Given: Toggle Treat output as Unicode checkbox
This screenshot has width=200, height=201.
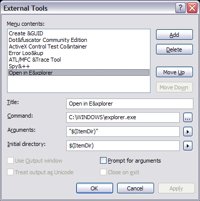Looking at the screenshot, I should 10,172.
